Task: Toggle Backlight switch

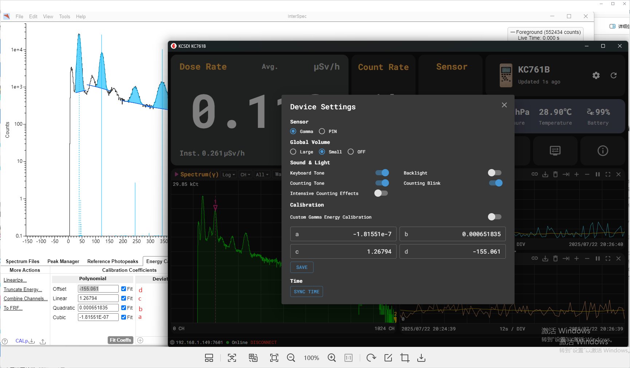Action: pos(495,173)
